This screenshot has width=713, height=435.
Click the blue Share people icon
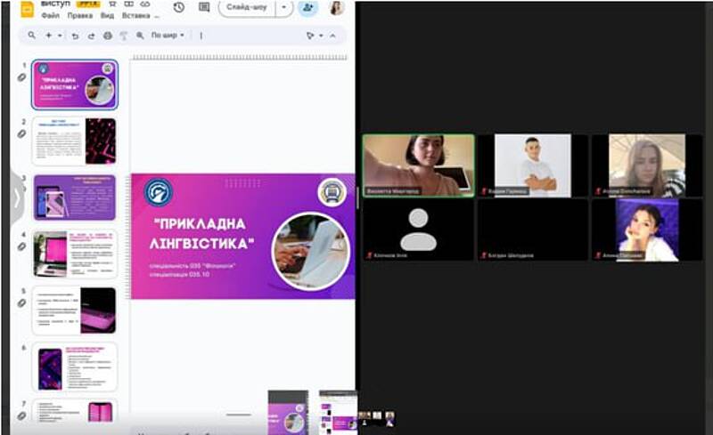point(307,8)
